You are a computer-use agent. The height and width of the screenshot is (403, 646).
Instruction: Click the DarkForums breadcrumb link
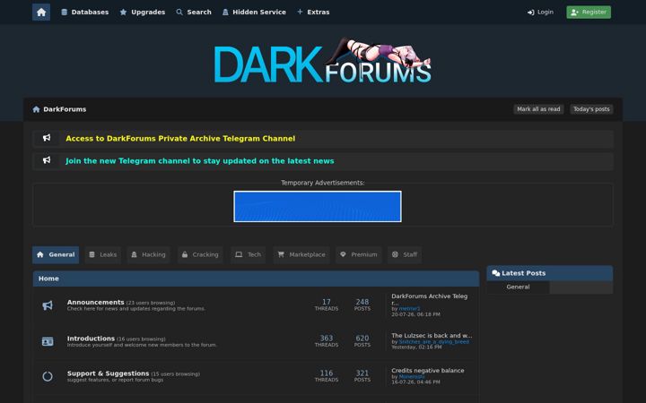click(x=65, y=109)
